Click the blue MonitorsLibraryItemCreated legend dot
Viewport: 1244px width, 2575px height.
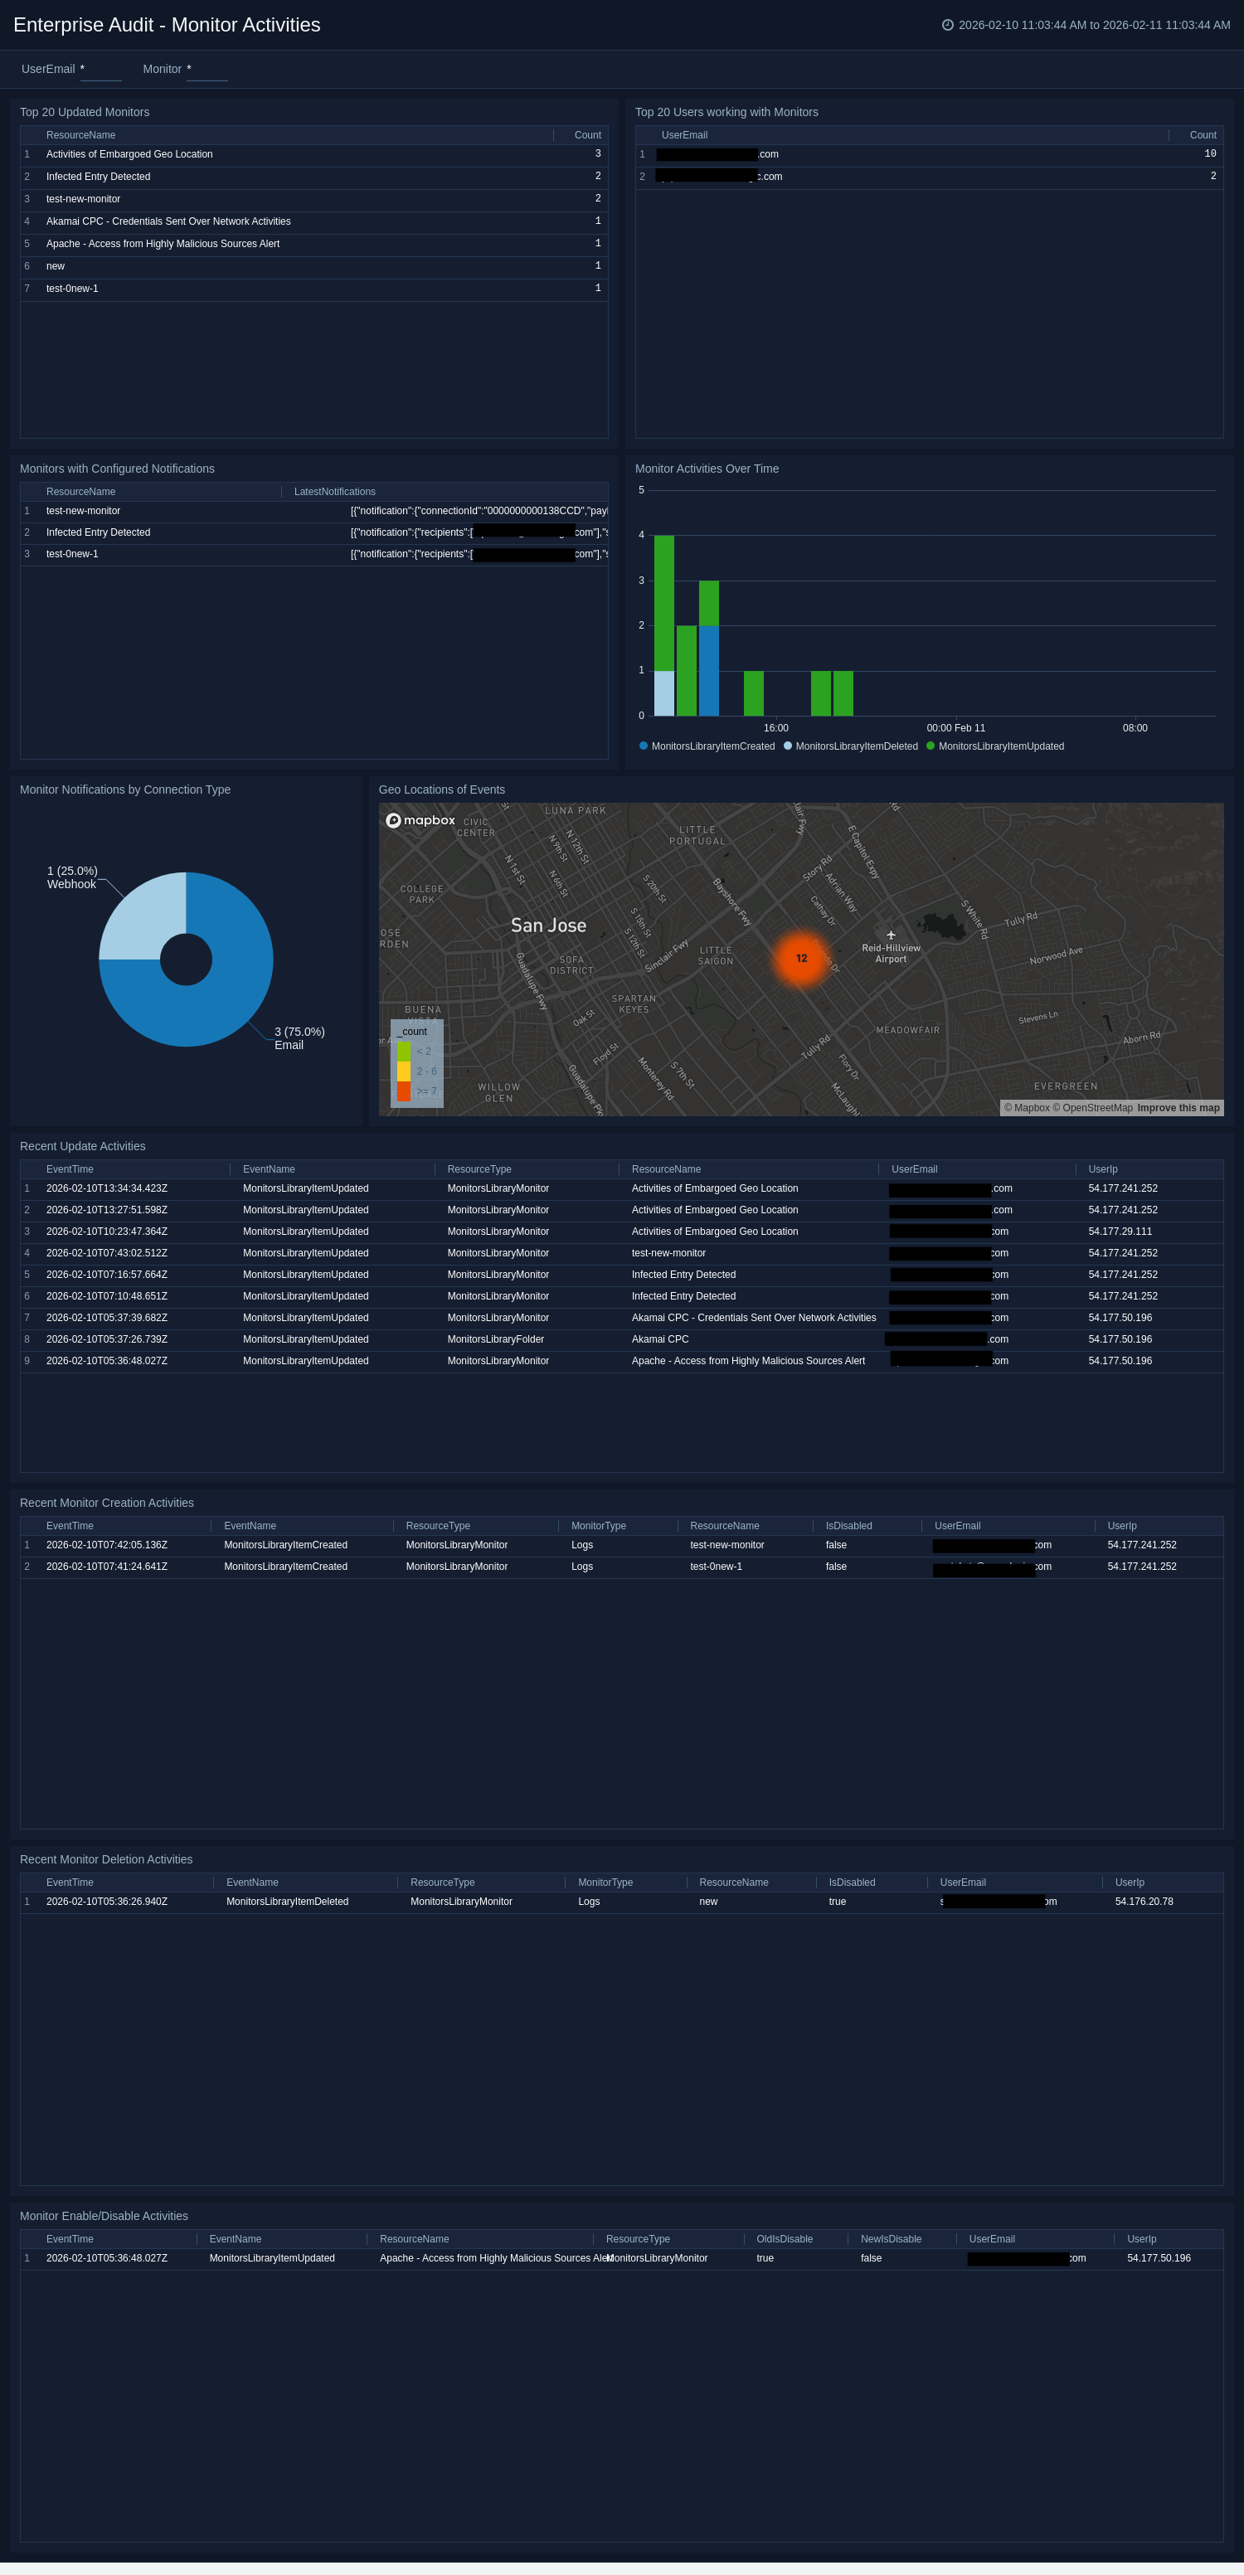[x=643, y=746]
